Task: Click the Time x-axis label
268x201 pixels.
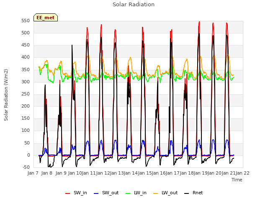Action: 237,180
